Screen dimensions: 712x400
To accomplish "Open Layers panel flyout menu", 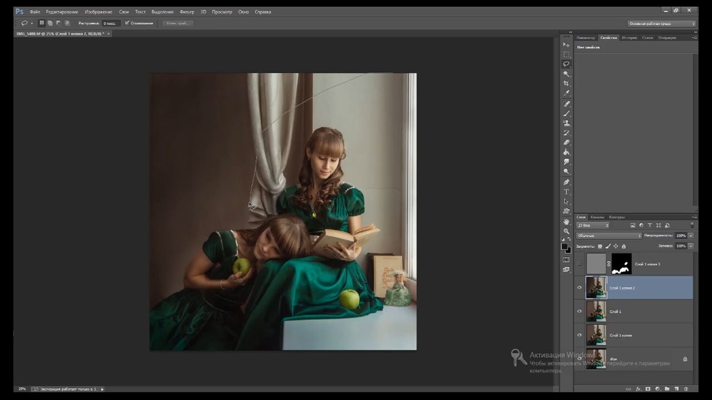I will 694,217.
